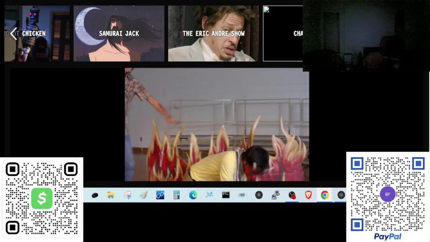This screenshot has width=430, height=242.
Task: Switch to OBS with the red recording dot
Action: 292,195
